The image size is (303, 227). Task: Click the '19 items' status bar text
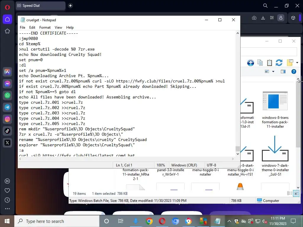79,193
